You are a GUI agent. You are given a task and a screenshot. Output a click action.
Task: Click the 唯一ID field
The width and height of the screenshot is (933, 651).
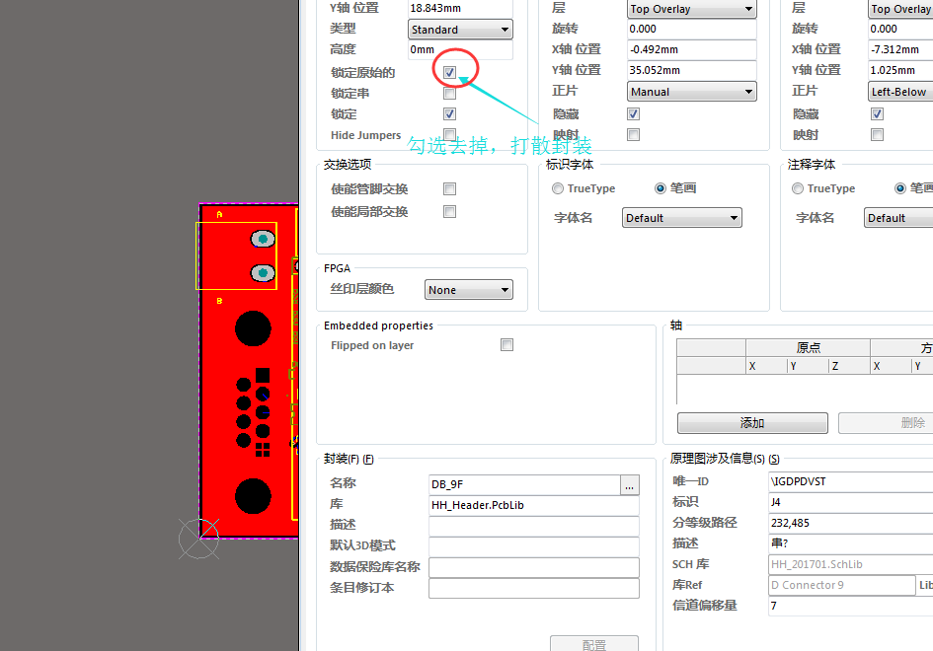coord(849,481)
